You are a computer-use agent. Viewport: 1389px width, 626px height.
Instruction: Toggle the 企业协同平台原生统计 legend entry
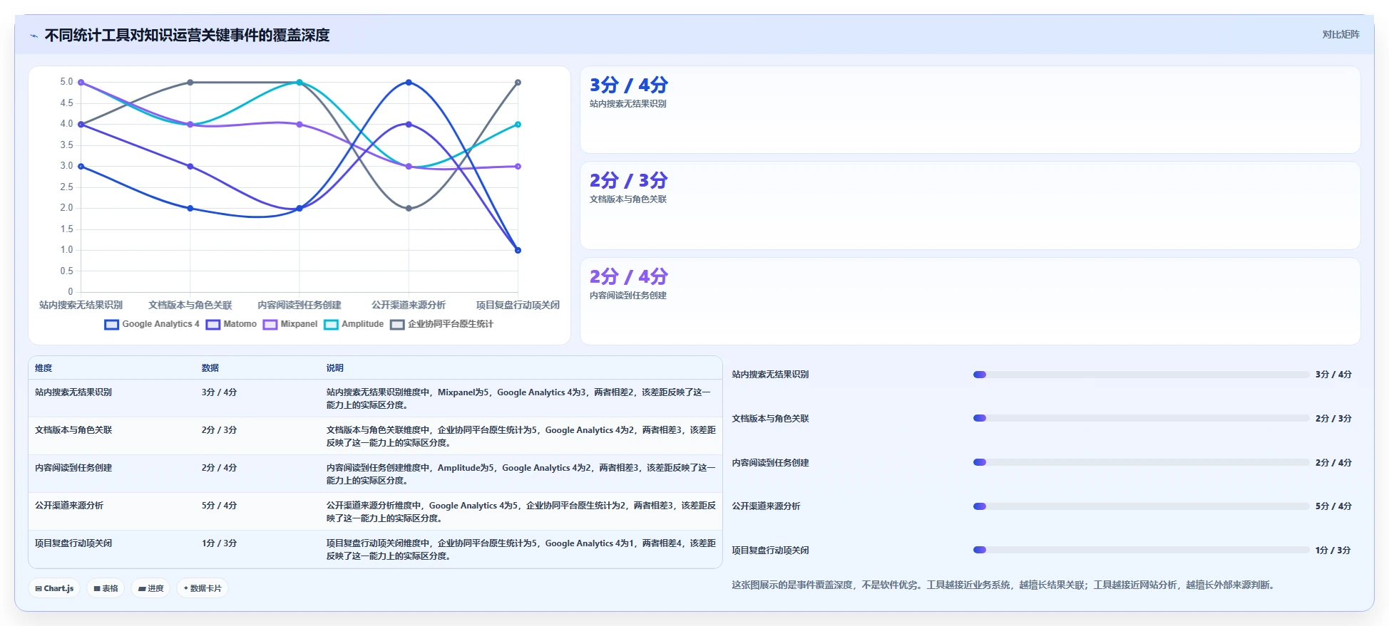pos(441,324)
